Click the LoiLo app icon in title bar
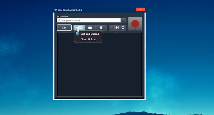The height and width of the screenshot is (115, 214). [x=56, y=10]
